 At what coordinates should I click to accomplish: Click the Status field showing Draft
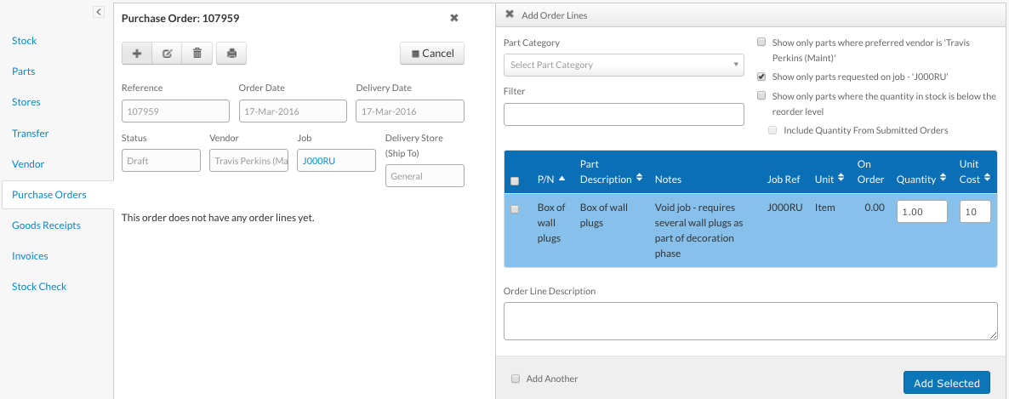161,161
